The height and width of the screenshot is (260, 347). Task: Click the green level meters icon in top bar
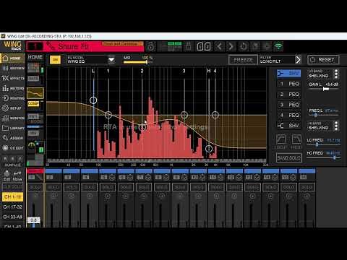(175, 46)
